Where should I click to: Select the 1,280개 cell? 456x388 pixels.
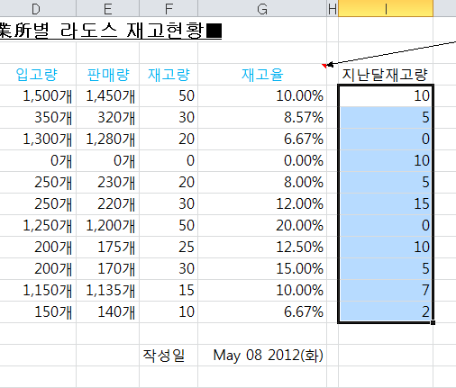108,140
